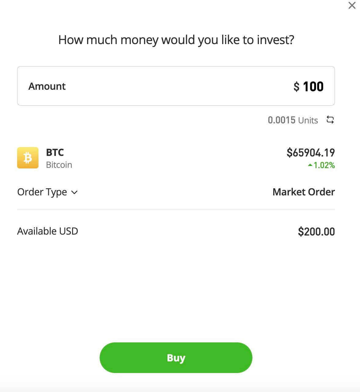
Task: Click the Available USD label
Action: pos(48,231)
